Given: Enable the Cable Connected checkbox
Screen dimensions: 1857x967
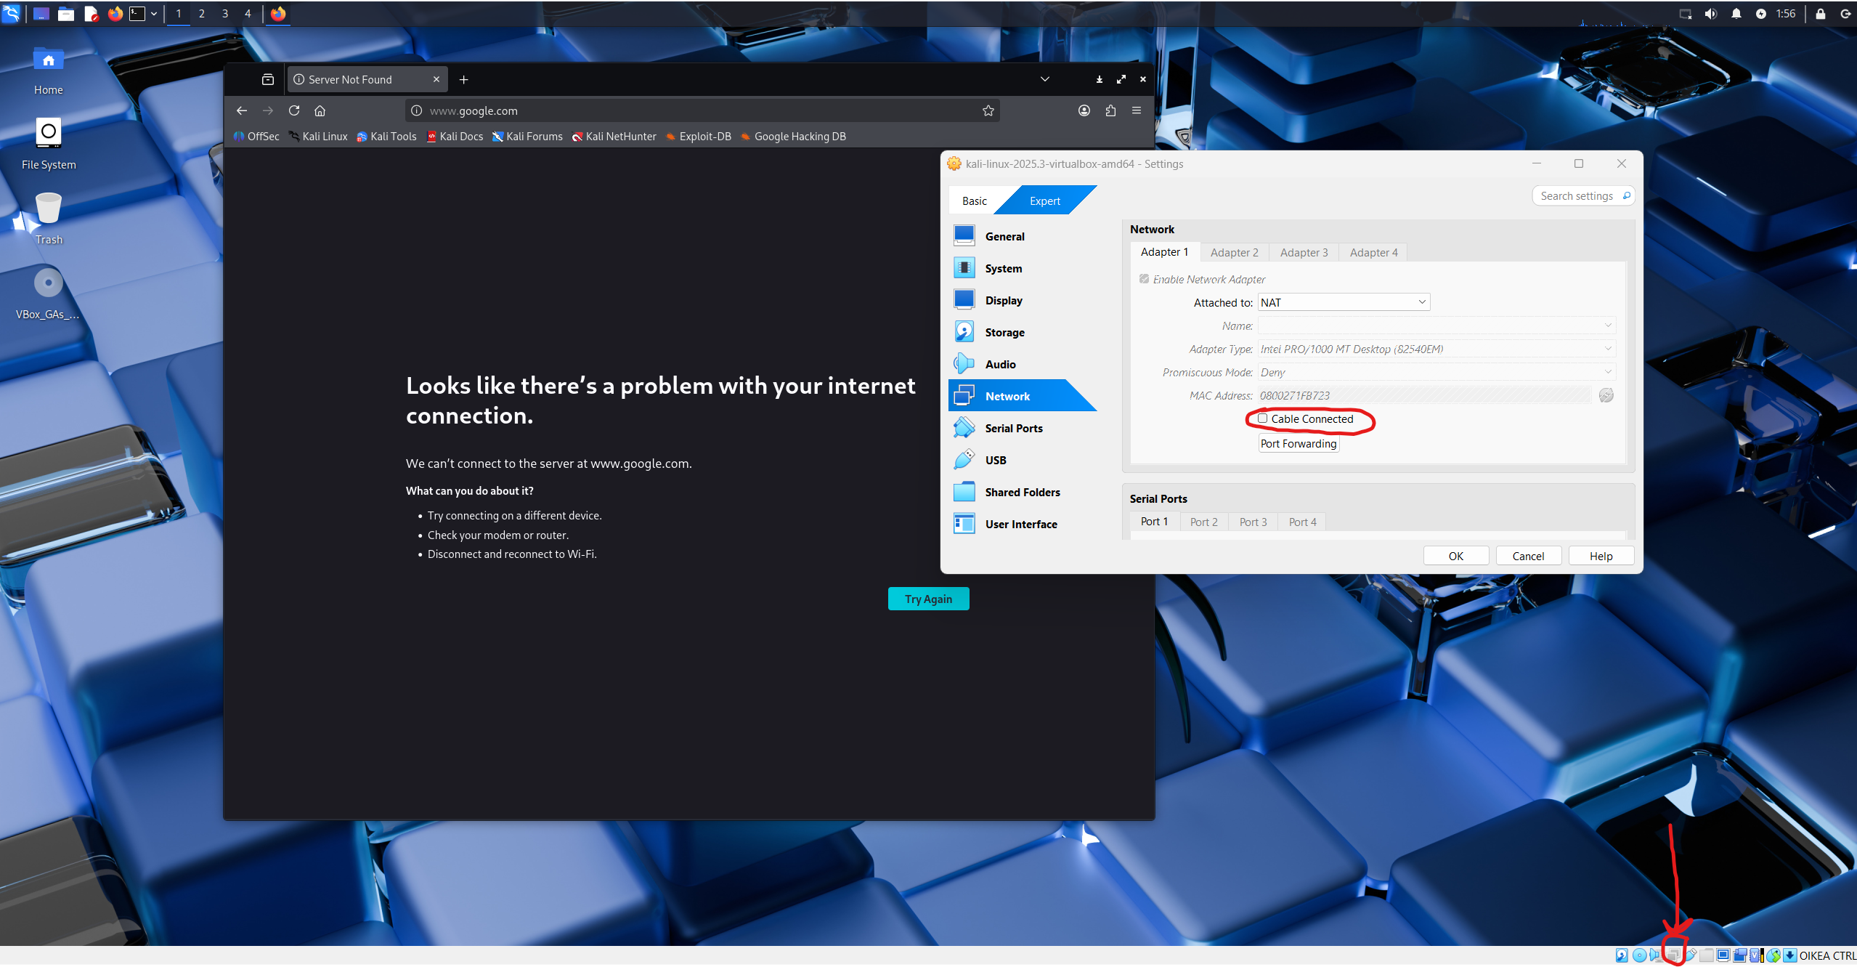Looking at the screenshot, I should 1262,418.
